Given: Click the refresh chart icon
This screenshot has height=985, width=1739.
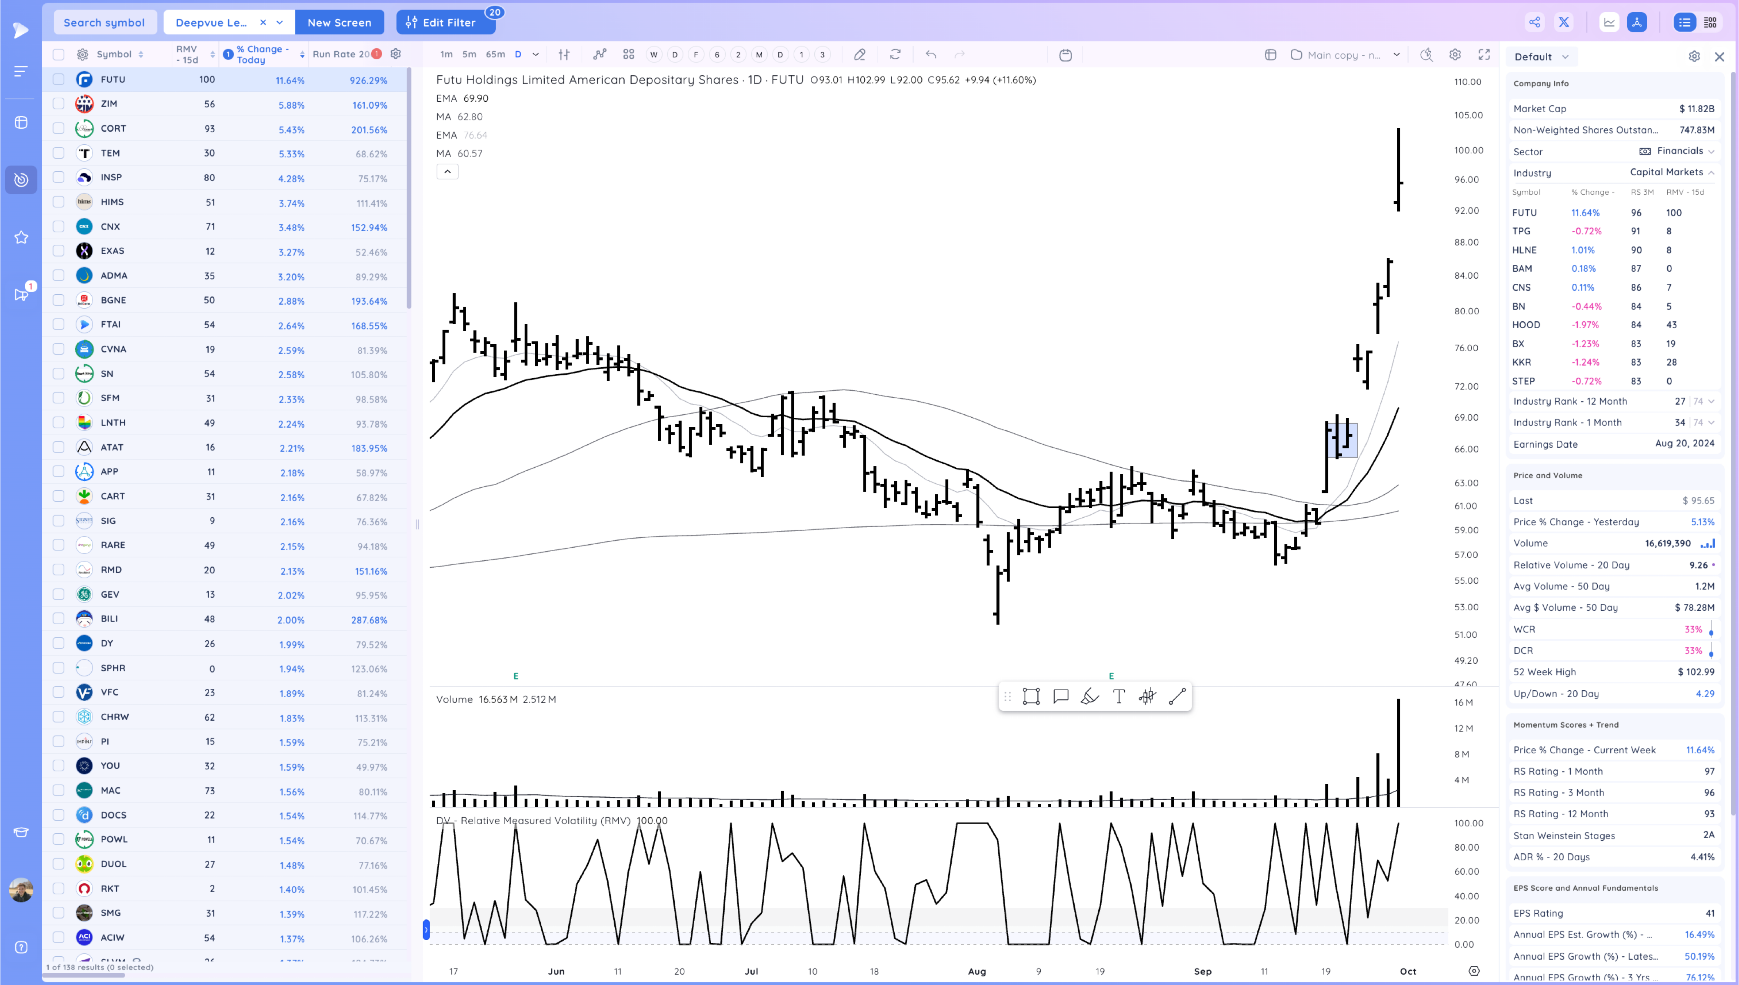Looking at the screenshot, I should point(895,54).
